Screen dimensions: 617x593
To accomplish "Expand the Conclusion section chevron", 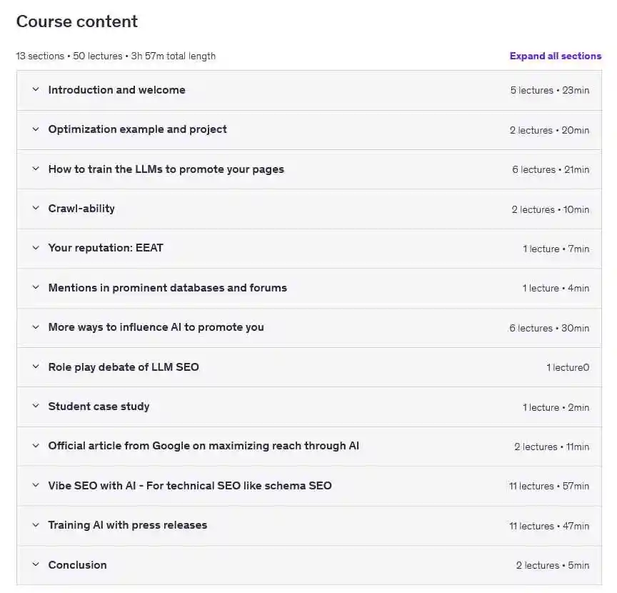I will pos(36,564).
